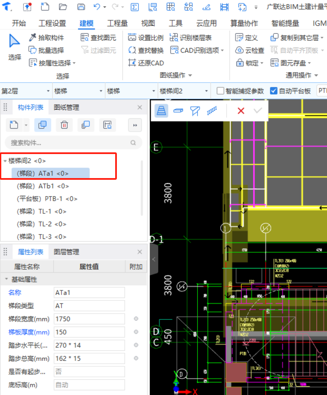Expand 图纸操作 group arrow
Image resolution: width=327 pixels, height=395 pixels.
190,75
